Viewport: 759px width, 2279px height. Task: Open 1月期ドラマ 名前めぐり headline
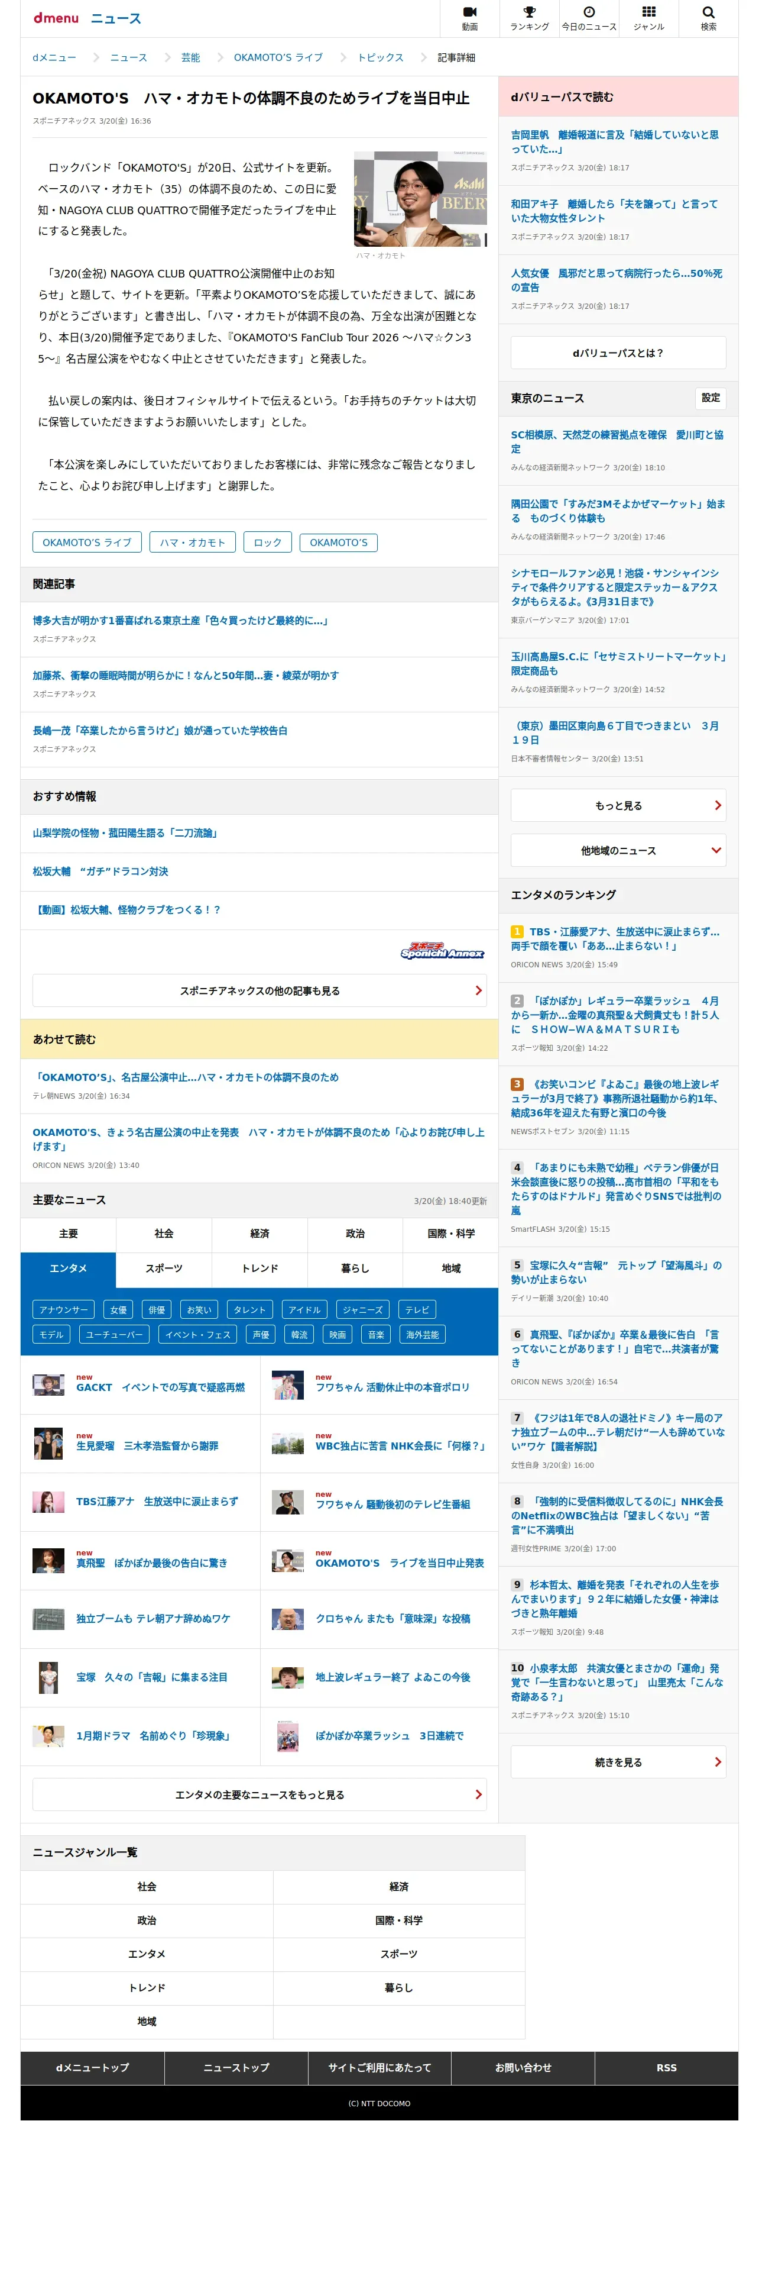click(153, 1736)
